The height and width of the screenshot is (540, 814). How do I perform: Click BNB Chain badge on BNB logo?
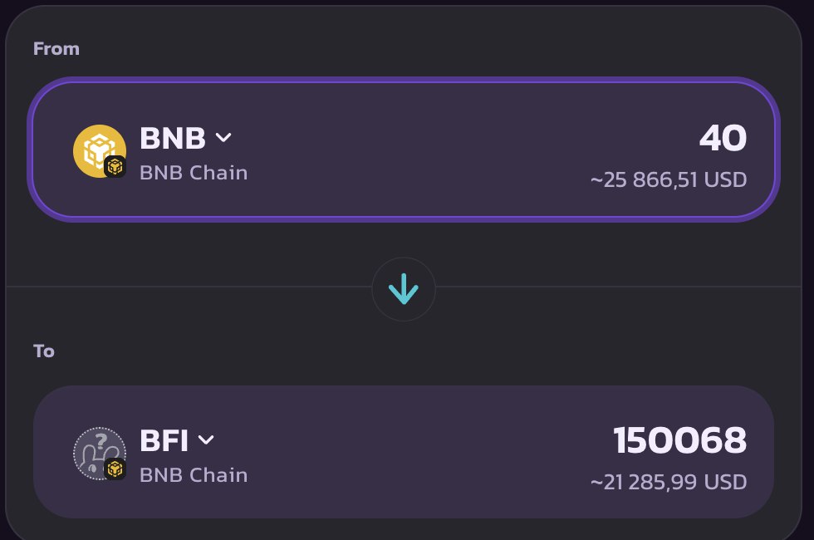(x=115, y=167)
